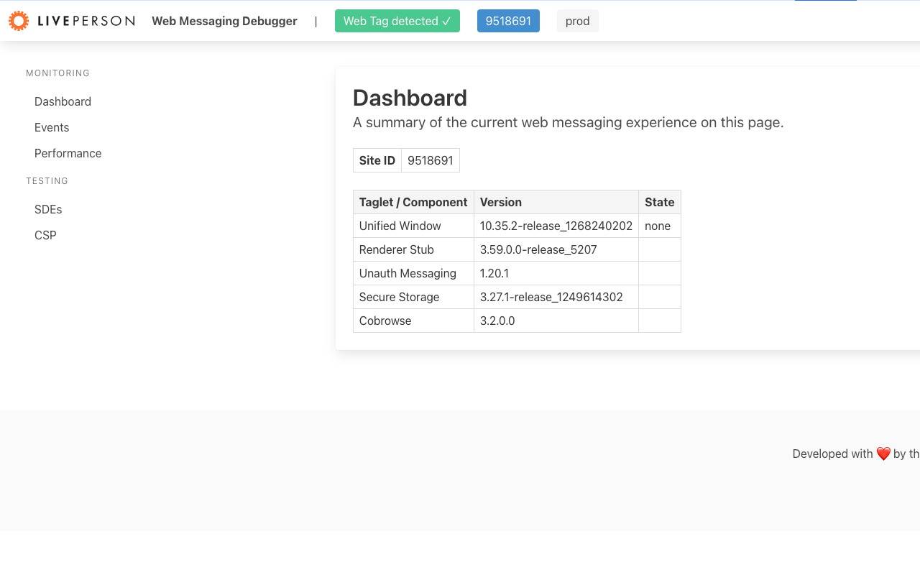This screenshot has width=920, height=575.
Task: Select the Unified Window row name
Action: 413,226
